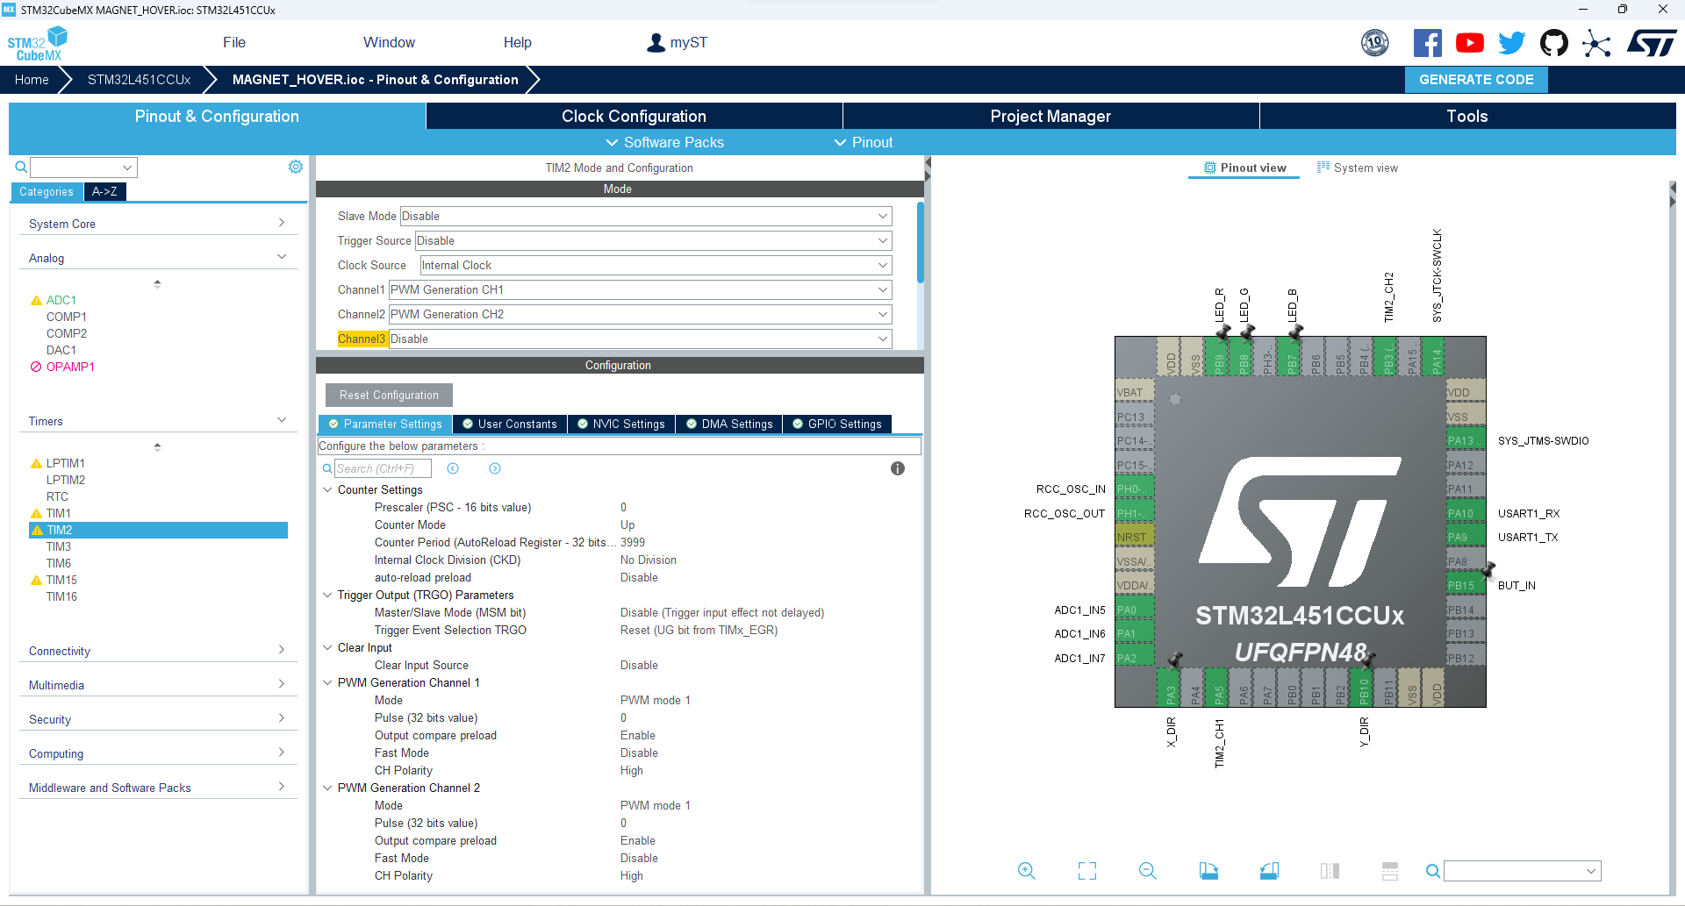Click the GENERATE CODE button
The width and height of the screenshot is (1685, 906).
point(1476,79)
